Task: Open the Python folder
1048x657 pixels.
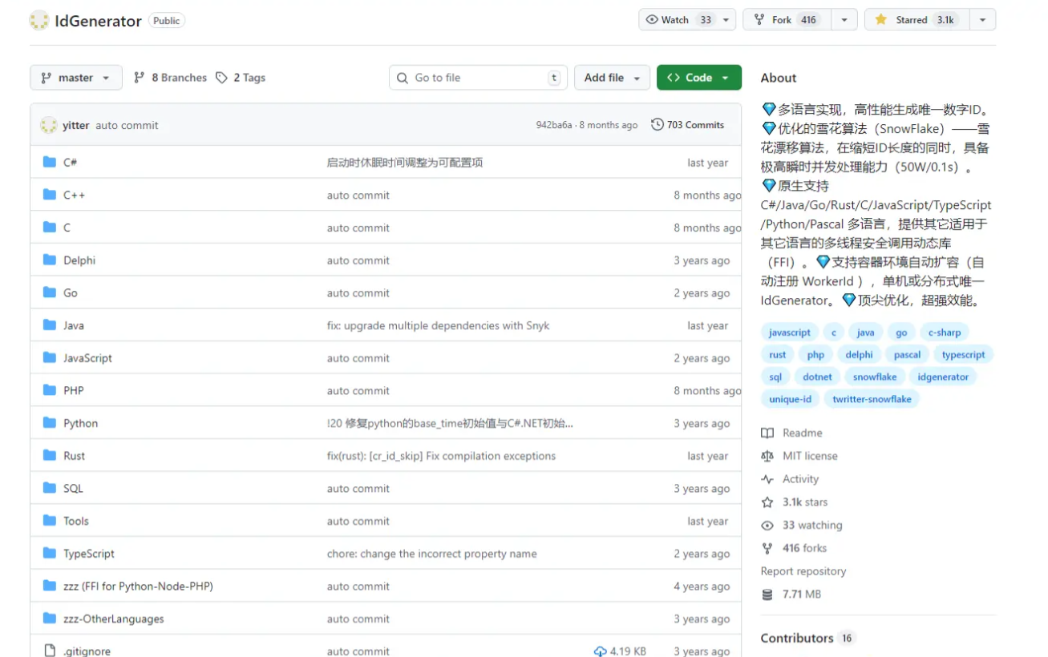Action: point(81,423)
